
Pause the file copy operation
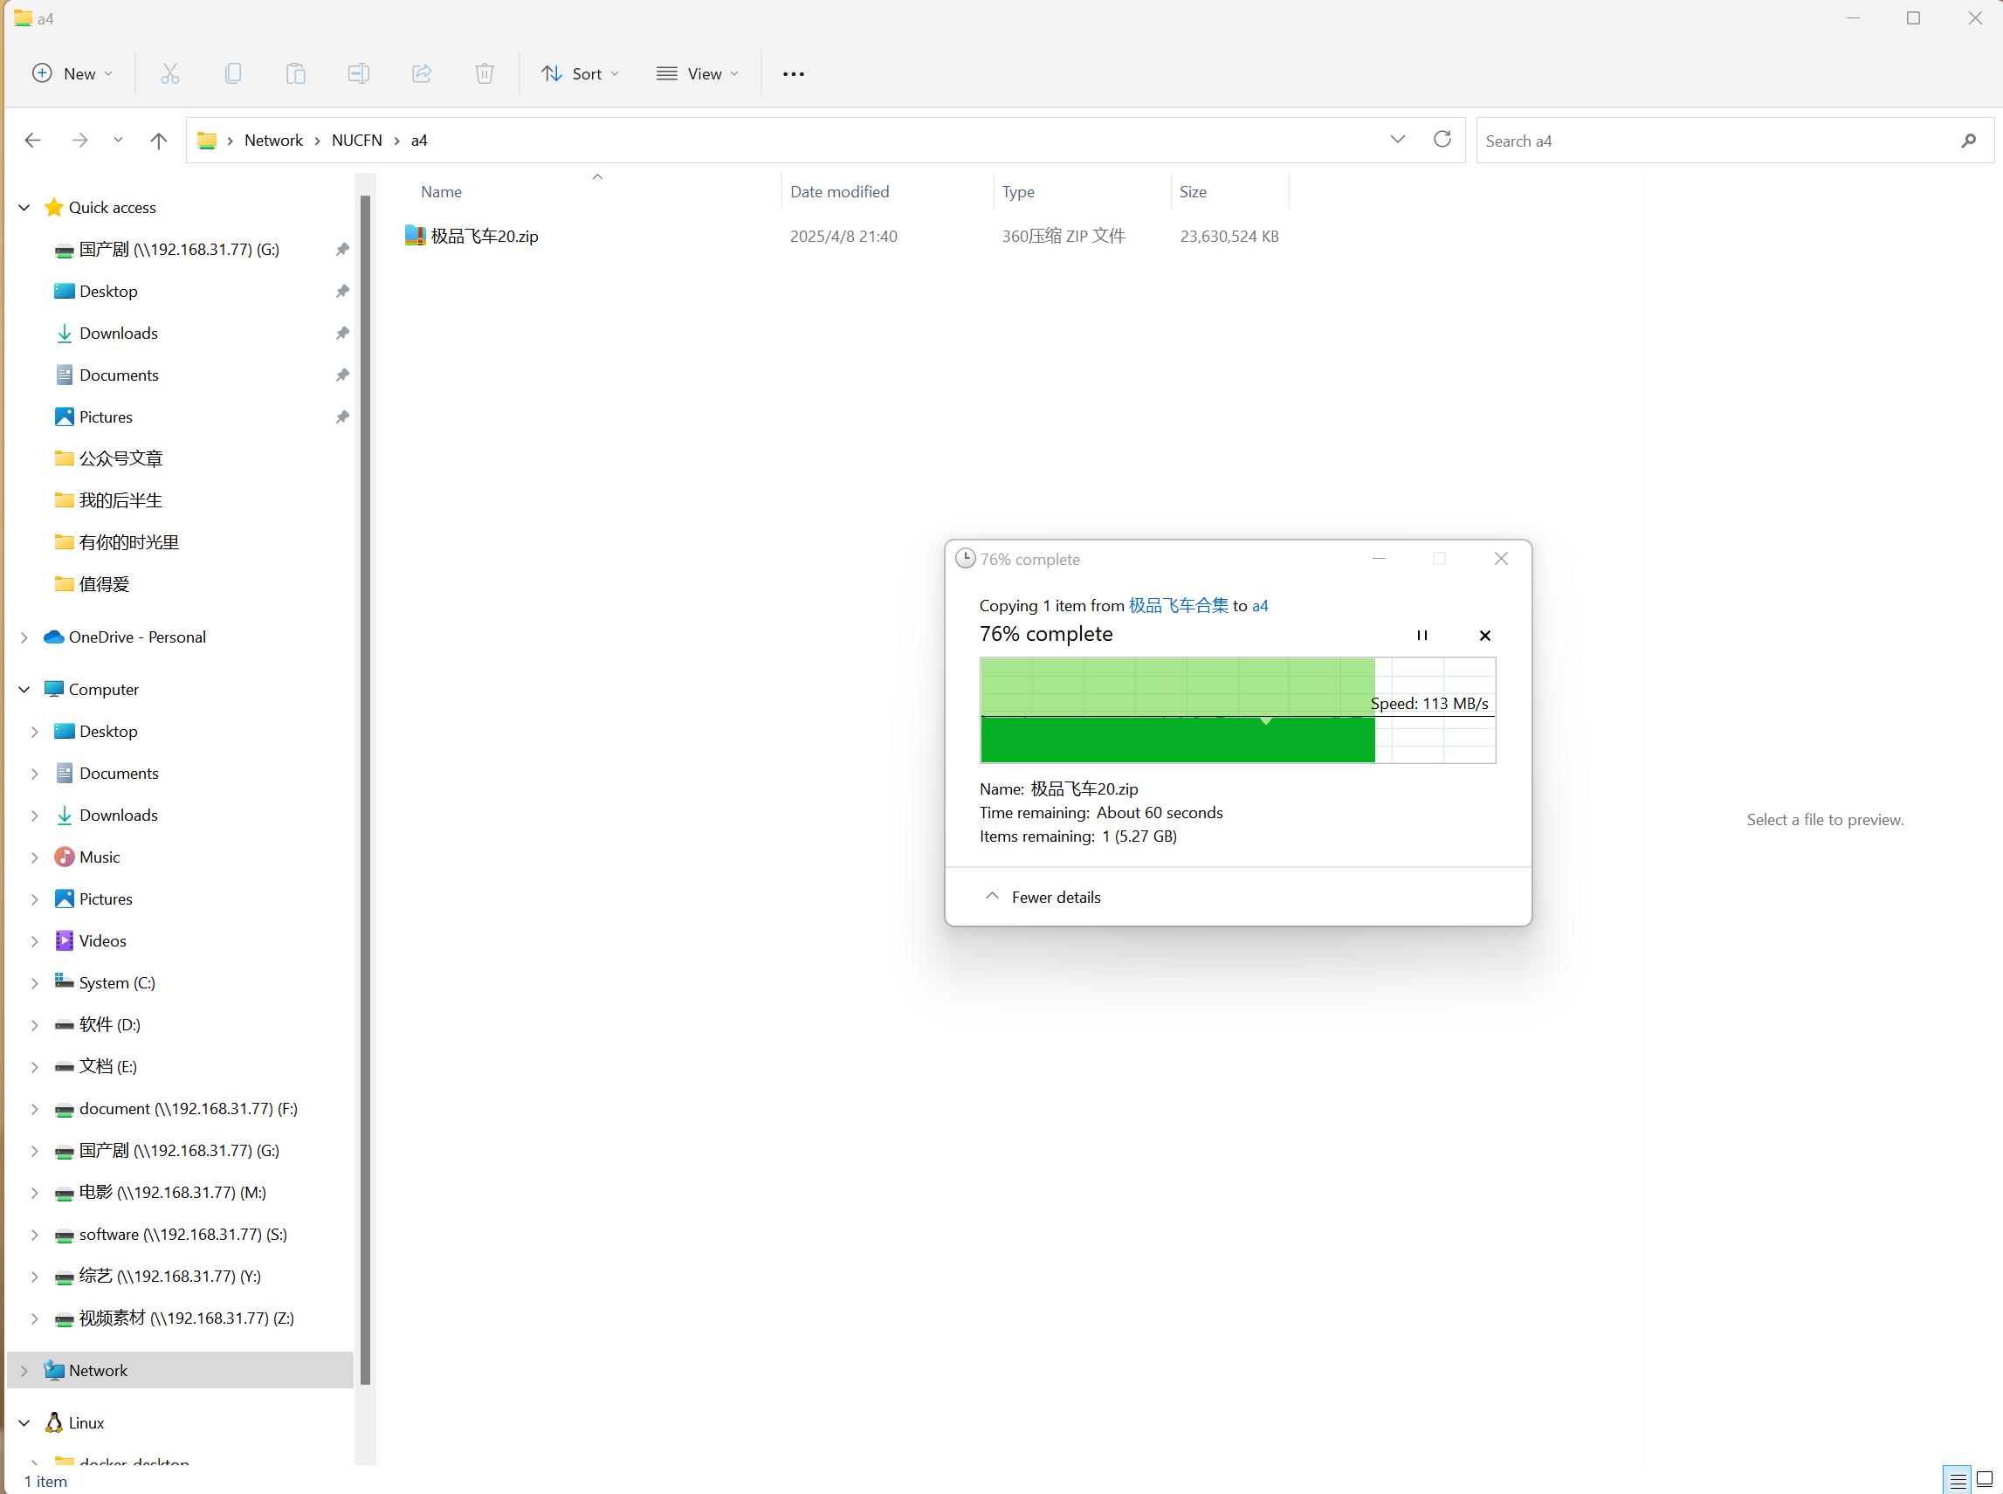pos(1422,636)
